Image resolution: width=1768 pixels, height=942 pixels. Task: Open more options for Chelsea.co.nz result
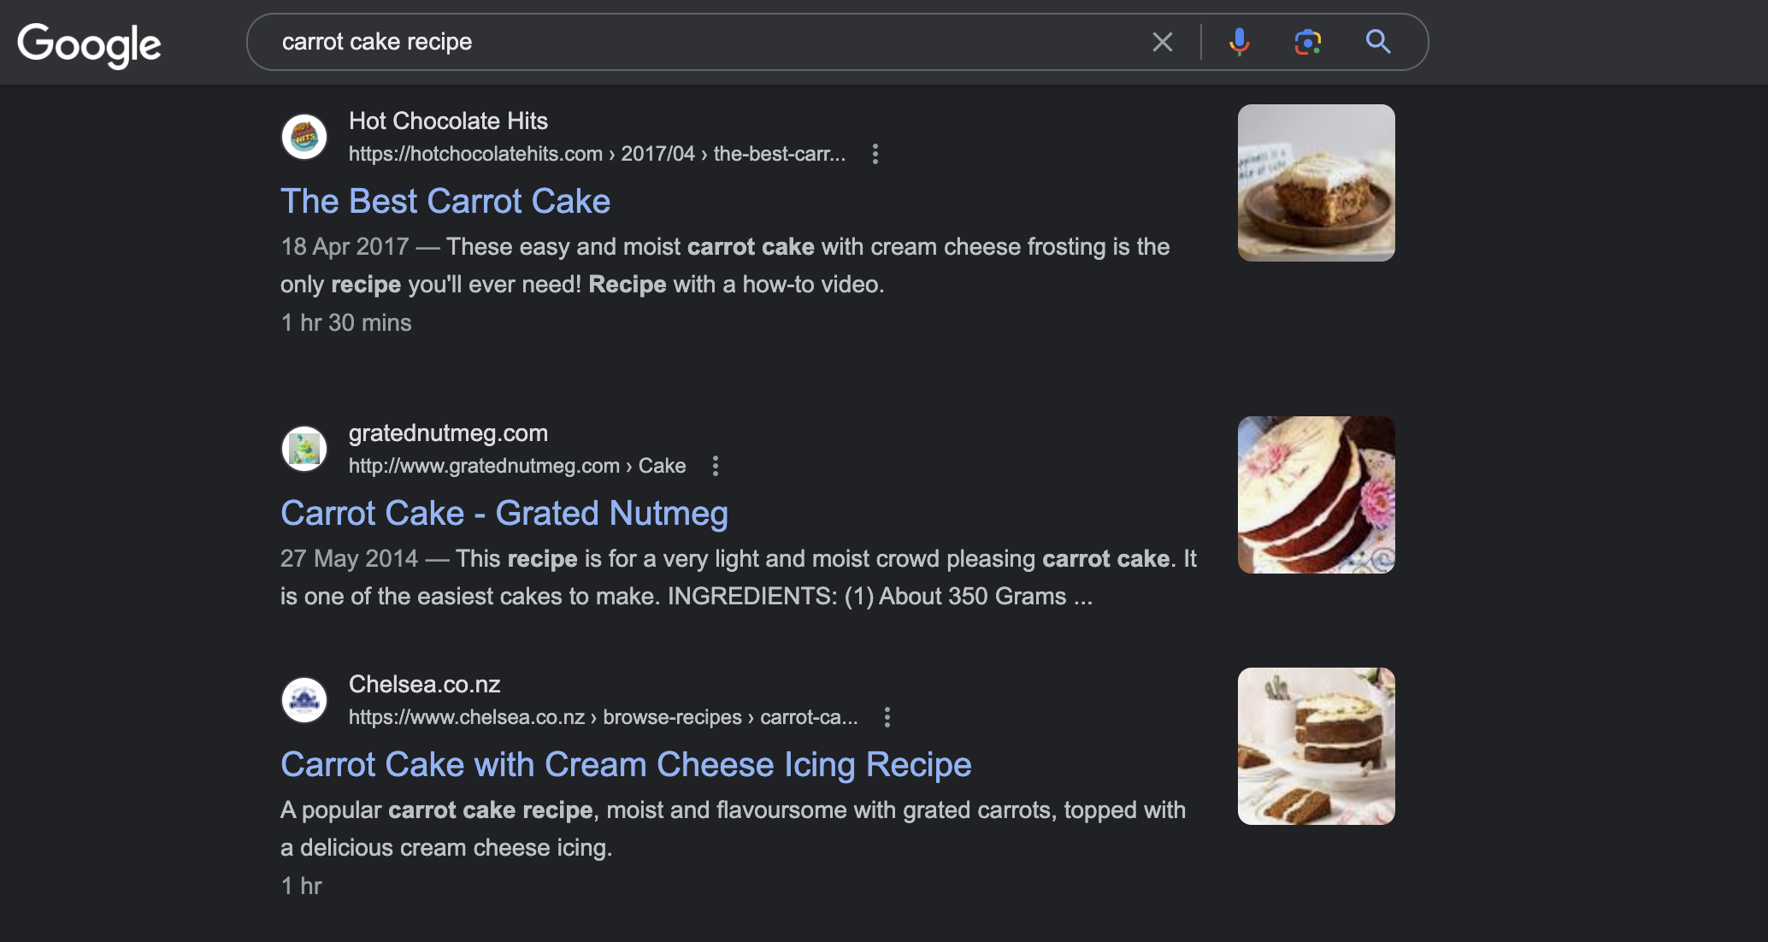click(x=887, y=717)
